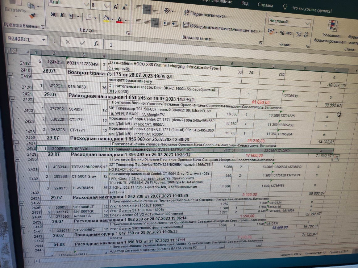Image resolution: width=358 pixels, height=268 pixels.
Task: Collapse the outline group at row 2440
Action: 23,227
